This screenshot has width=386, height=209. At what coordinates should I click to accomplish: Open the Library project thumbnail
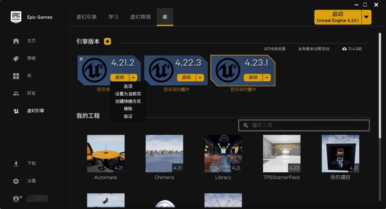coord(223,153)
